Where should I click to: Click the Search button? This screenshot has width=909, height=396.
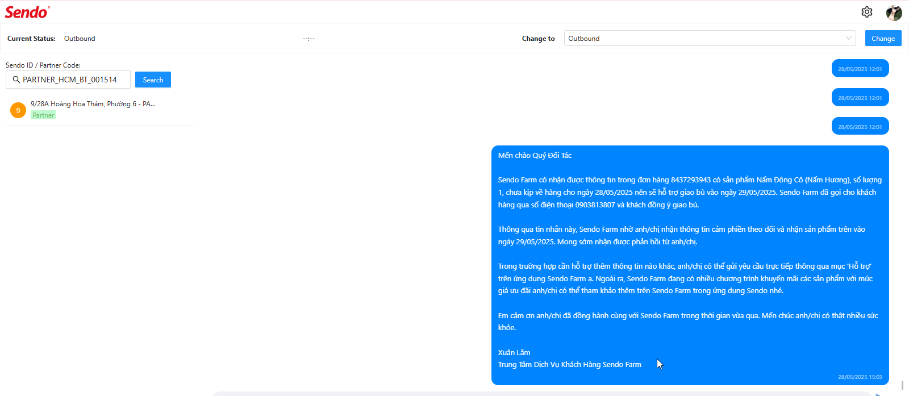(x=153, y=80)
